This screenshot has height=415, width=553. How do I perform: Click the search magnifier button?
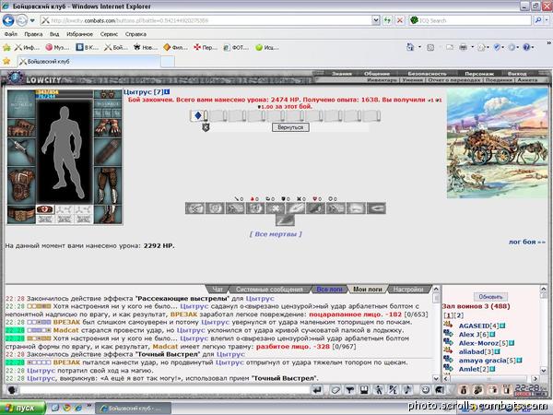pos(538,20)
